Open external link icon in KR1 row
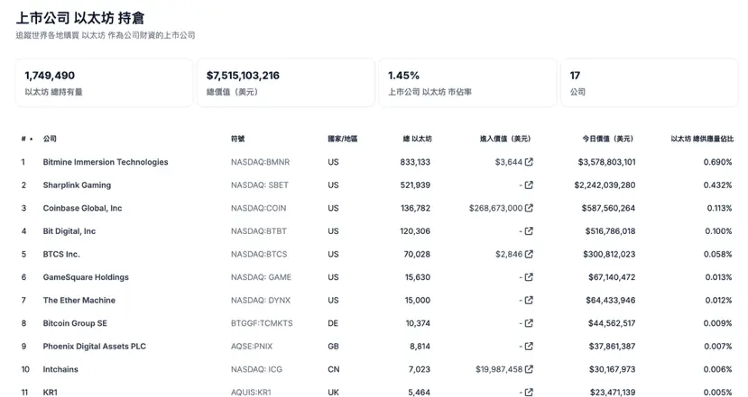The height and width of the screenshot is (397, 748). pos(529,392)
